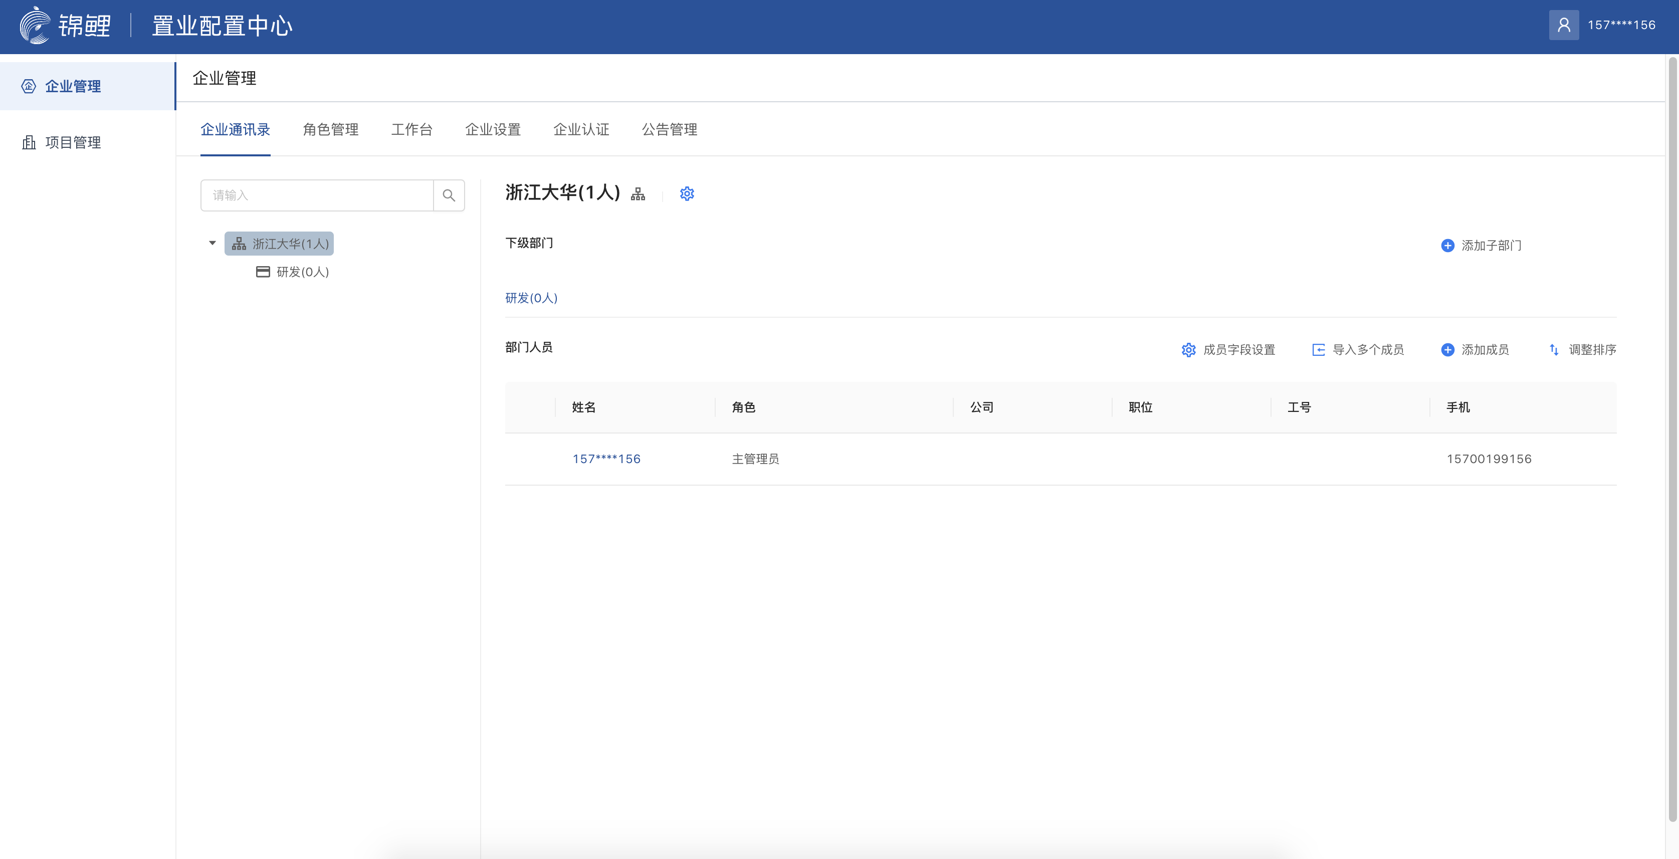Click the search magnifier icon
This screenshot has width=1679, height=859.
pos(449,195)
